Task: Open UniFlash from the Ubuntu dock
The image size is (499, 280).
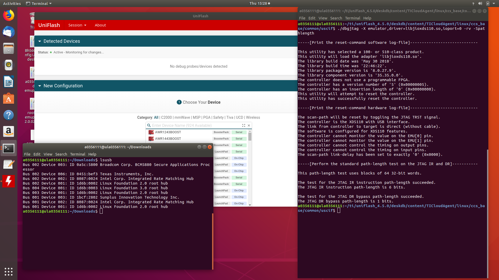Action: tap(9, 181)
